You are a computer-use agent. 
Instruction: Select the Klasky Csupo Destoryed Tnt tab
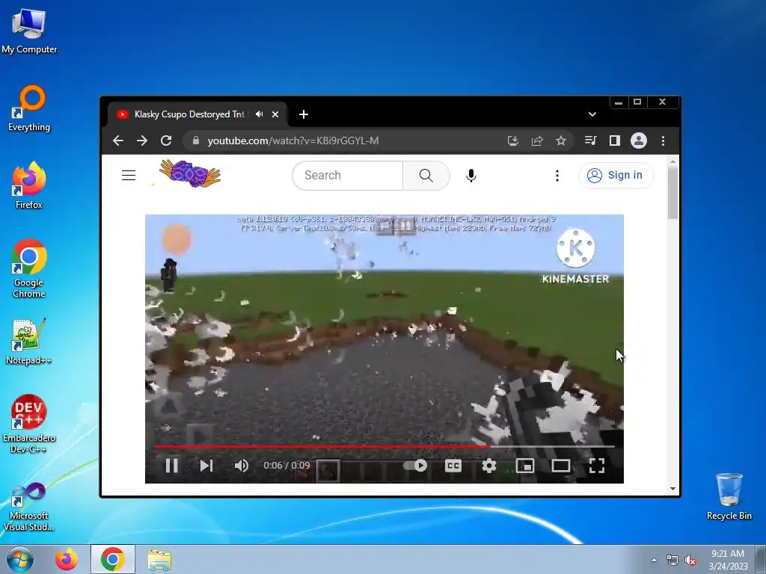[x=189, y=114]
